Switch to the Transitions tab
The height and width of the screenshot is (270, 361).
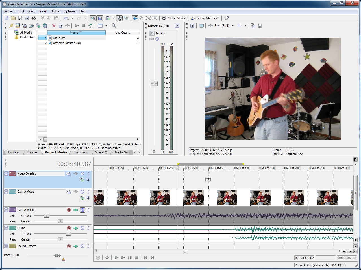[x=81, y=152]
